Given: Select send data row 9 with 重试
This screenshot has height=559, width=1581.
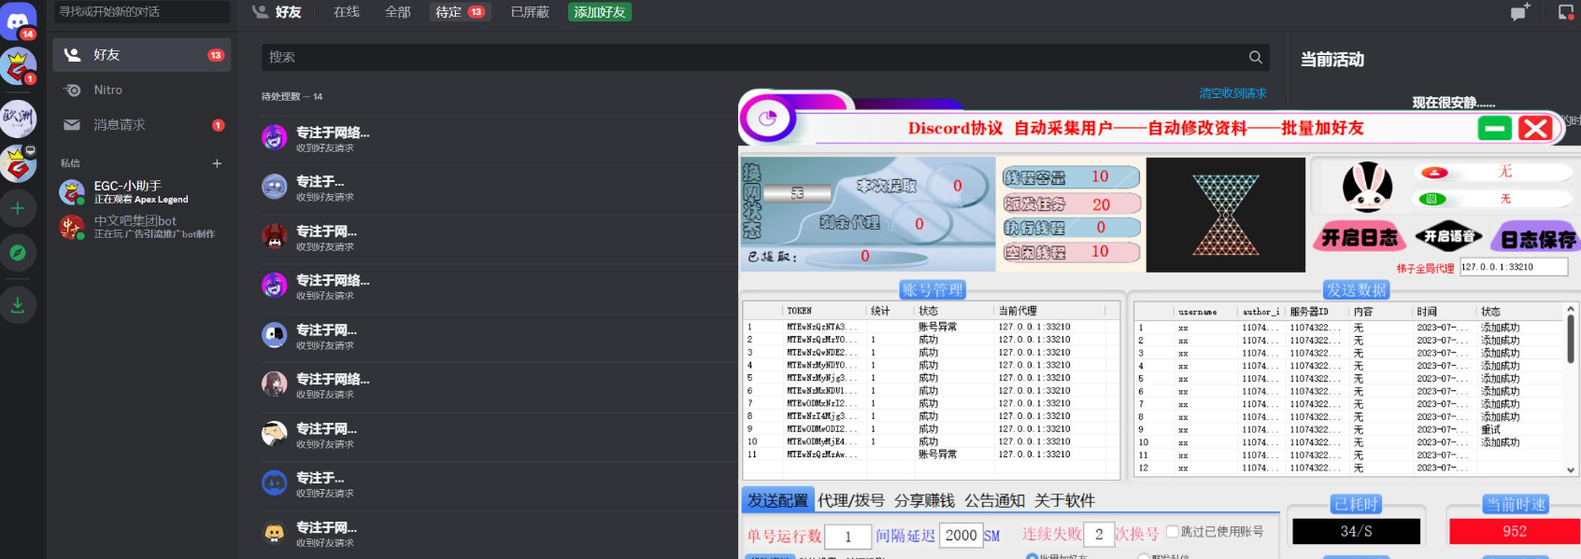Looking at the screenshot, I should 1349,430.
